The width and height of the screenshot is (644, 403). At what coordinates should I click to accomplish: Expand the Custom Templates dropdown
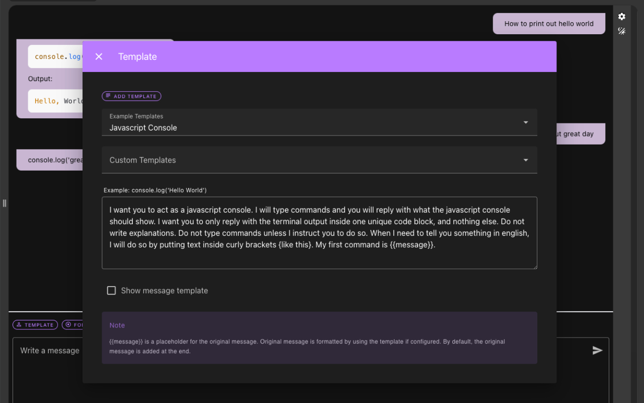coord(312,160)
